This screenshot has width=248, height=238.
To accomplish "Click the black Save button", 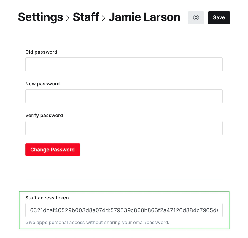I will (x=219, y=18).
